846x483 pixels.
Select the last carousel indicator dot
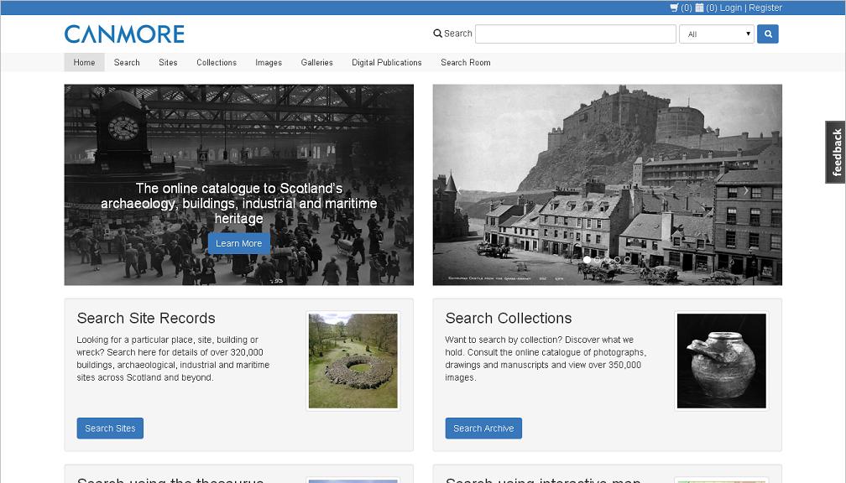pos(627,259)
